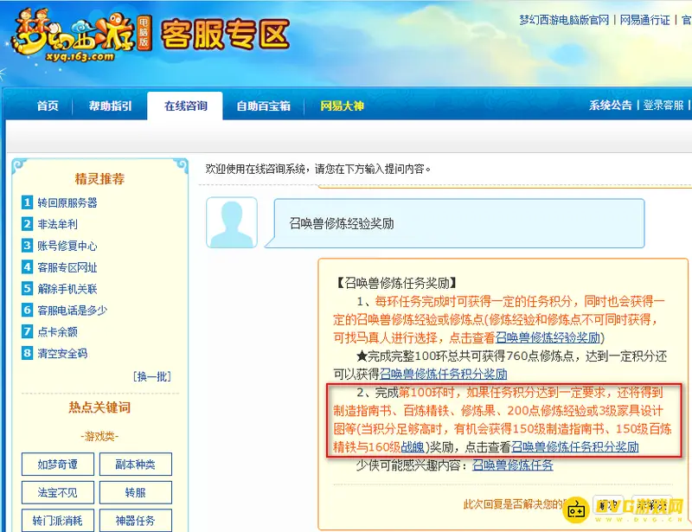Click the user avatar thumbnail
This screenshot has height=532, width=692.
(x=232, y=222)
